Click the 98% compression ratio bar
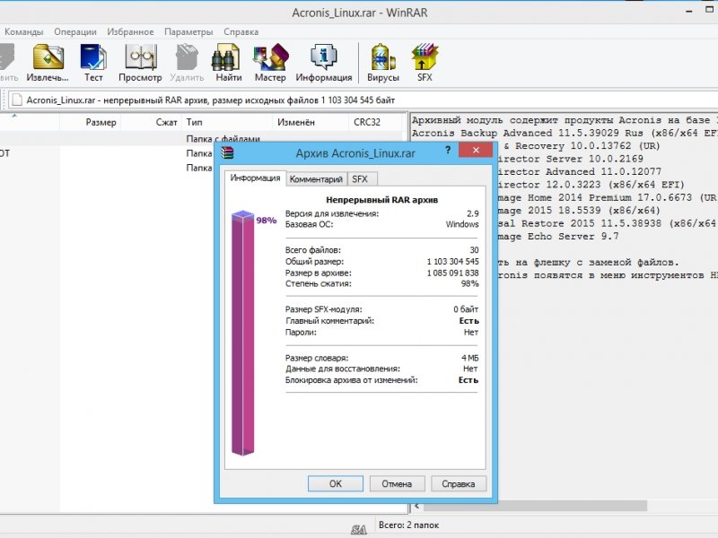 pos(242,333)
